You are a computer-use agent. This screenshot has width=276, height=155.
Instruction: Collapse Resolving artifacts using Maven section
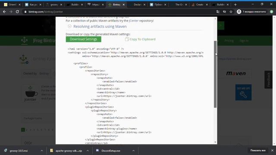click(x=70, y=26)
